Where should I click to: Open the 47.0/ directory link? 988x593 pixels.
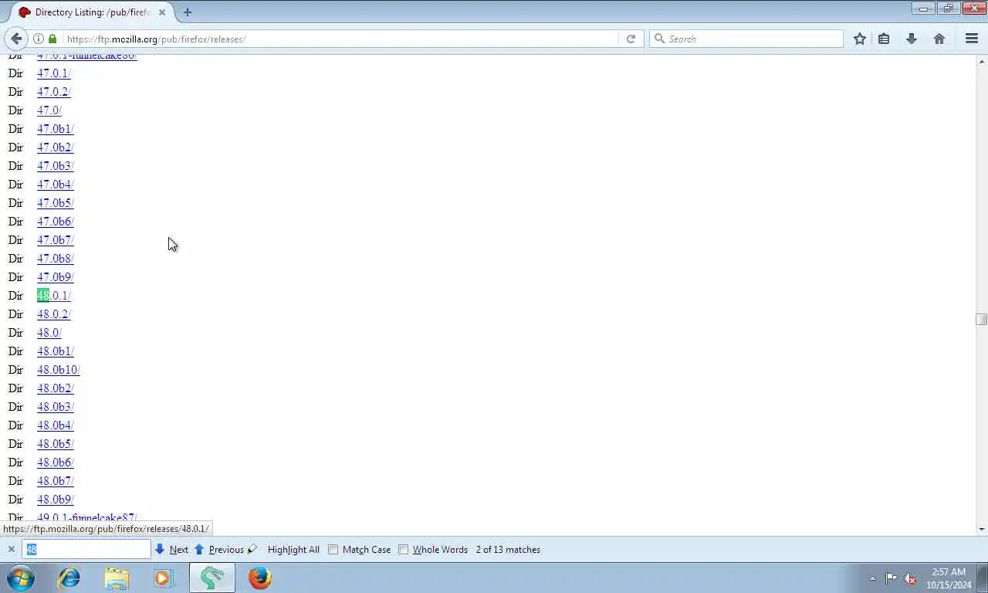click(49, 110)
